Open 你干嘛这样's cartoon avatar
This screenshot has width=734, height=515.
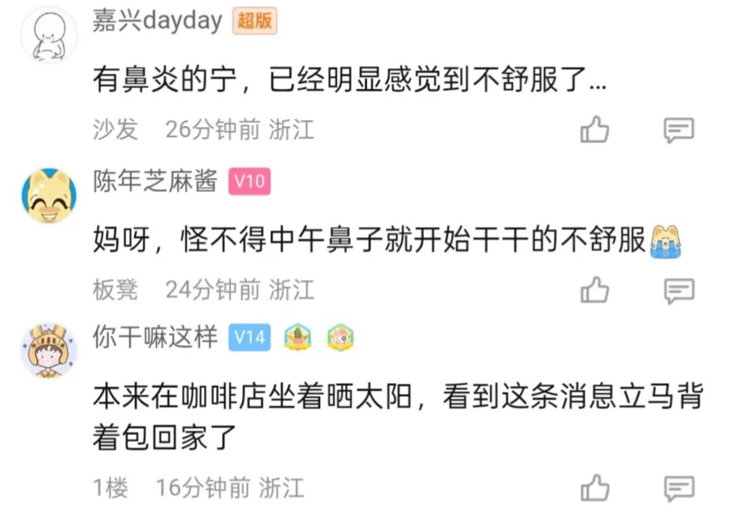coord(49,351)
